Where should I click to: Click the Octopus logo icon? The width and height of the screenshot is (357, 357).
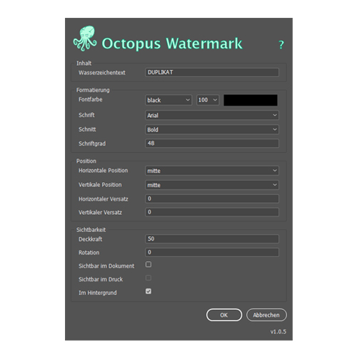click(x=85, y=39)
